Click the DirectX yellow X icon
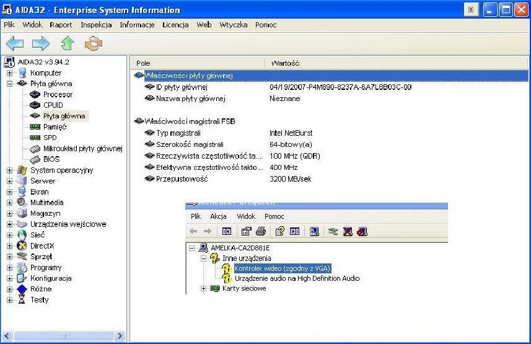This screenshot has width=531, height=344. pos(22,245)
